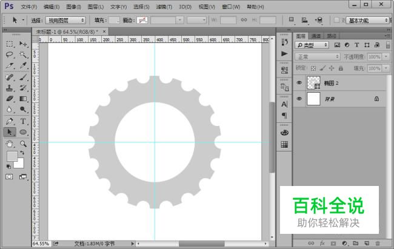
Task: Open the Color palette panel icon
Action: (284, 133)
